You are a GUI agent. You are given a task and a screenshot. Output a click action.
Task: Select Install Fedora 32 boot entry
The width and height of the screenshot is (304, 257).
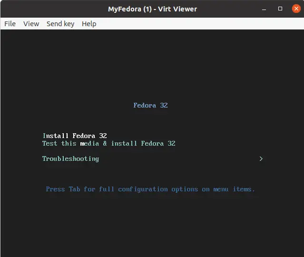point(75,136)
